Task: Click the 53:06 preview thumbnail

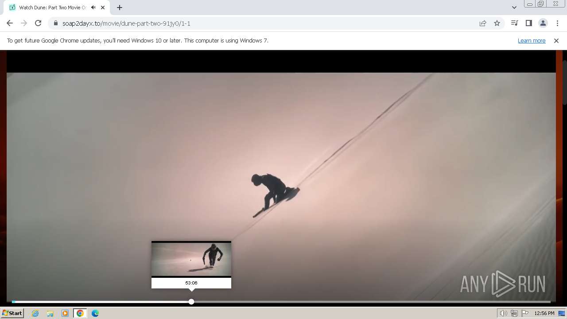Action: [191, 260]
